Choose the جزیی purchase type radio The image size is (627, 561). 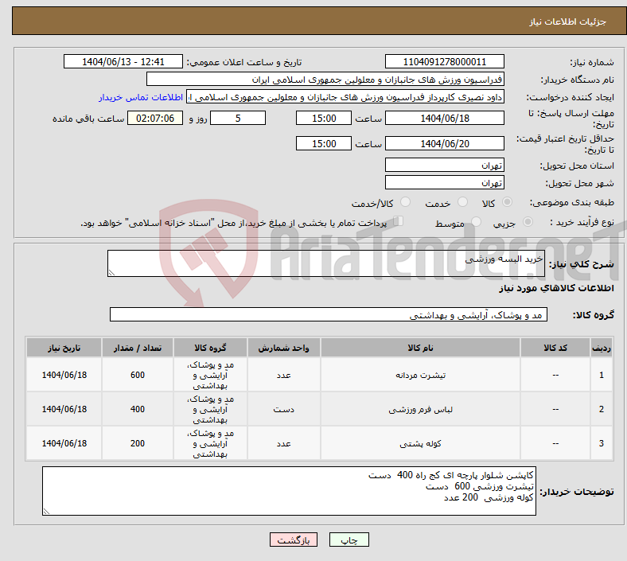(528, 222)
